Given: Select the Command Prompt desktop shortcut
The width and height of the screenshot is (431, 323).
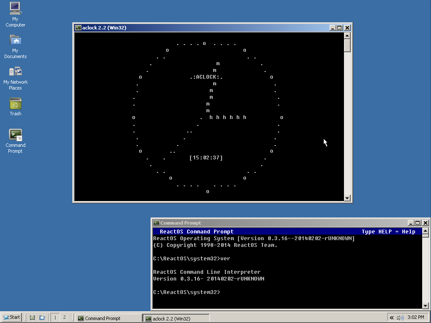Looking at the screenshot, I should [16, 141].
